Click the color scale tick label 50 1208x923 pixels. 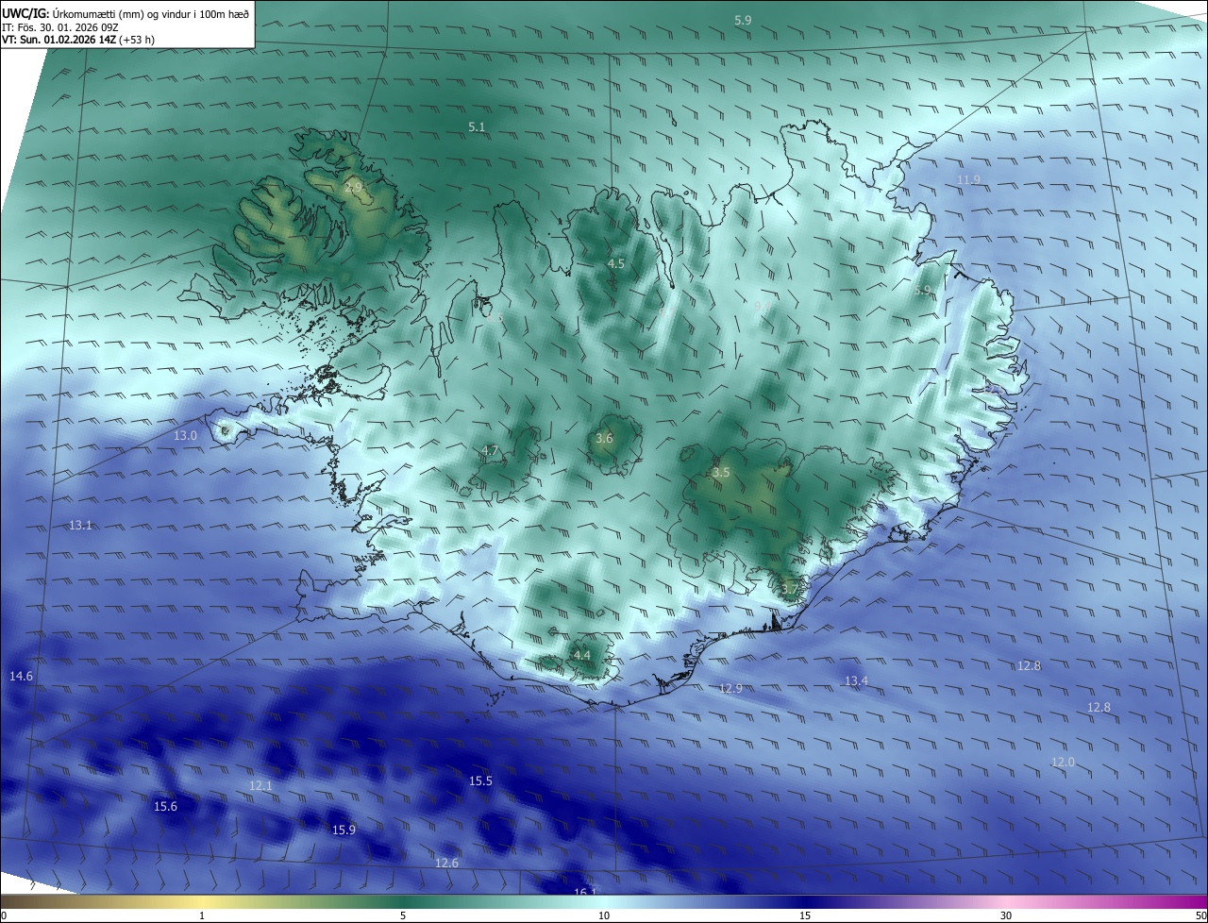(x=1201, y=915)
